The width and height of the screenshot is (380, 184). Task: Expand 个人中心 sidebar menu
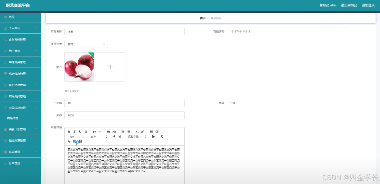click(20, 28)
